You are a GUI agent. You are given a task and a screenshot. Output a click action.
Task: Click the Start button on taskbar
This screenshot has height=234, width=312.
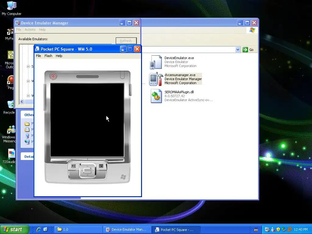[14, 229]
